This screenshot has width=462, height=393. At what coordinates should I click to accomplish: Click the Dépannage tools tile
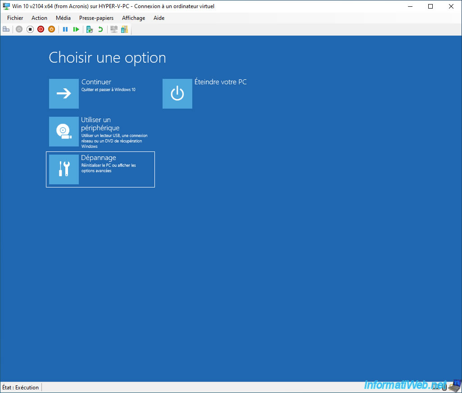pos(64,169)
